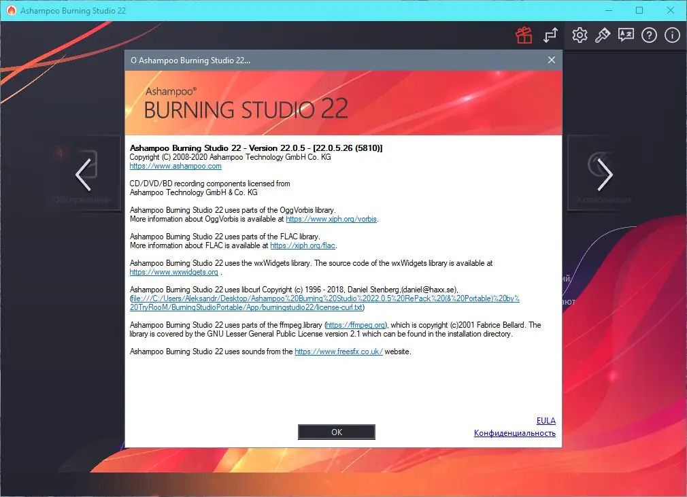687x497 pixels.
Task: Open the gift/offers icon in toolbar
Action: [524, 35]
